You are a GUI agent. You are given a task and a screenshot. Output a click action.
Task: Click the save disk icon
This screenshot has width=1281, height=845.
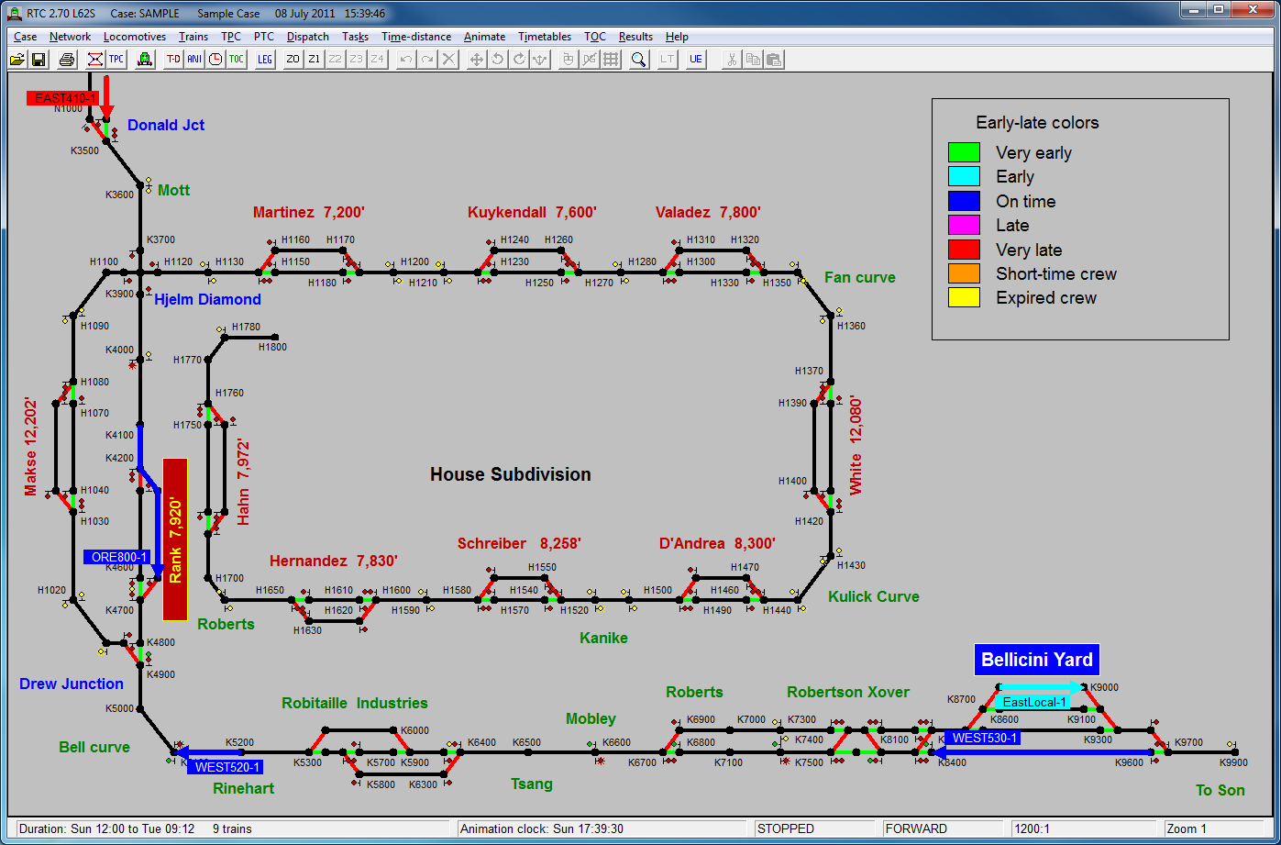coord(39,60)
